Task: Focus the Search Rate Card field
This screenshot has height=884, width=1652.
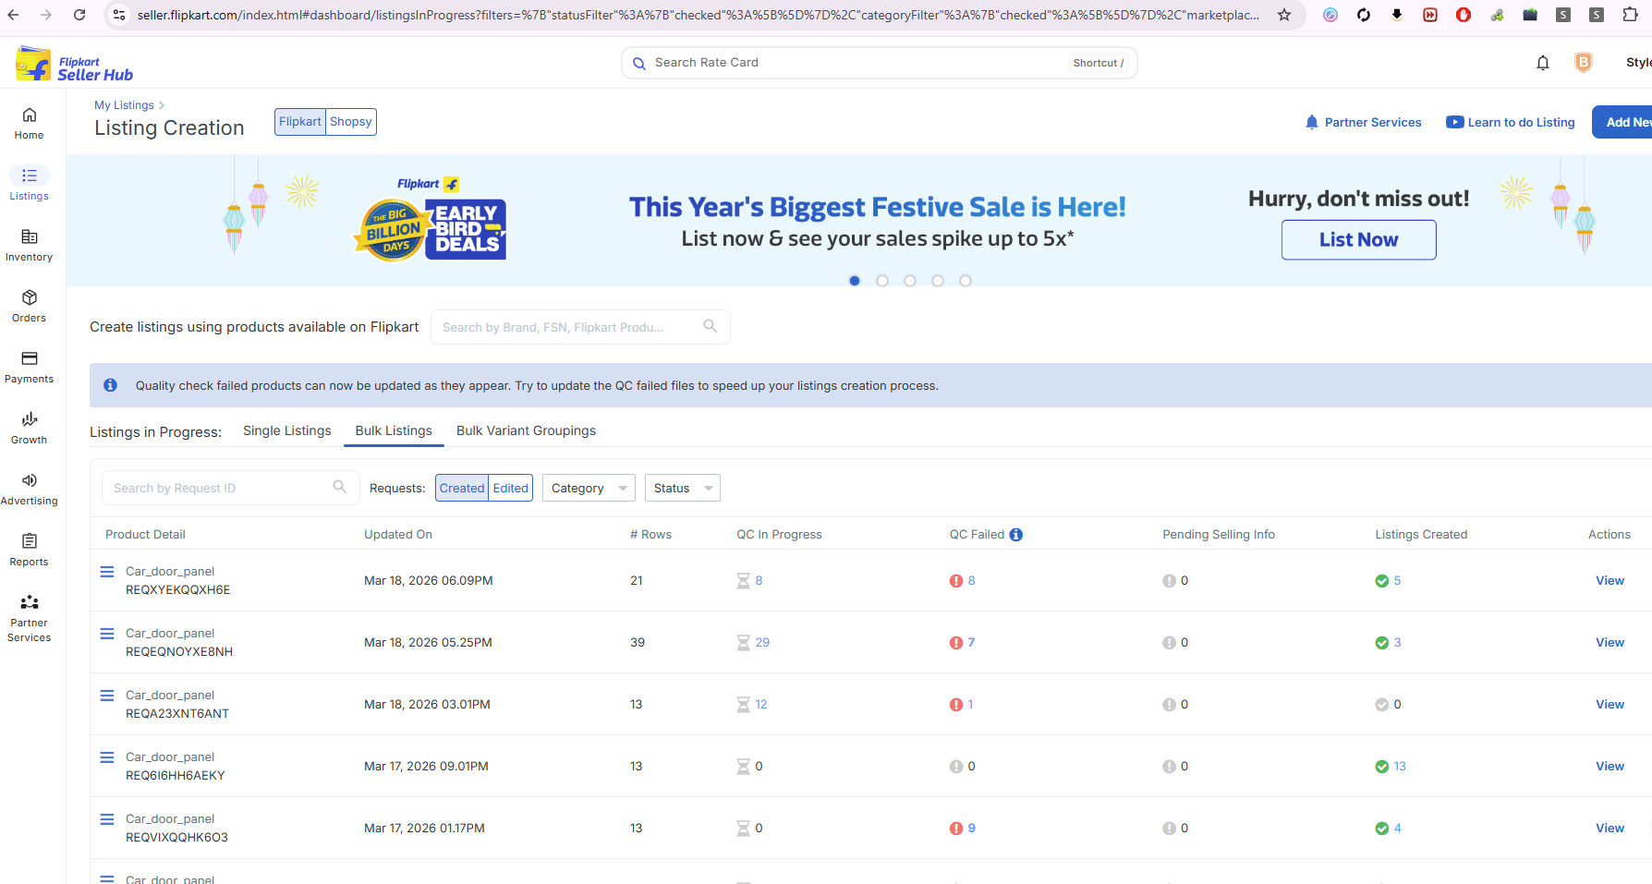Action: coord(879,63)
